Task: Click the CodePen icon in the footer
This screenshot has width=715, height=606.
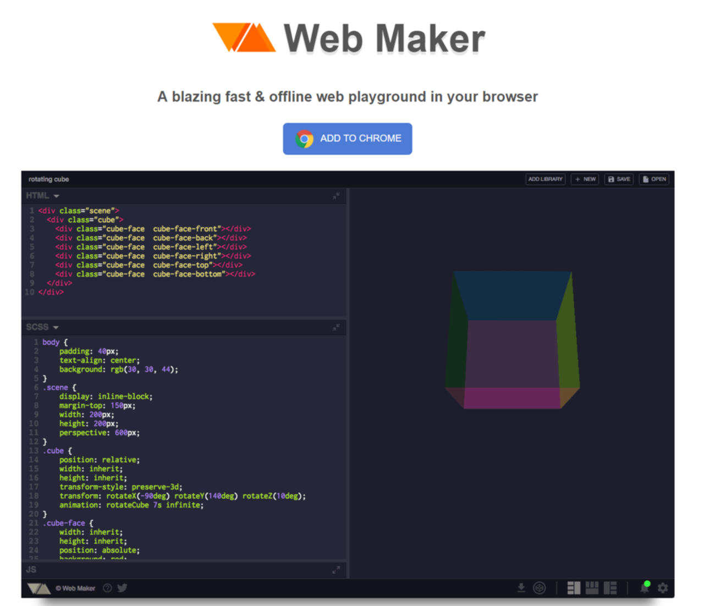Action: point(540,588)
